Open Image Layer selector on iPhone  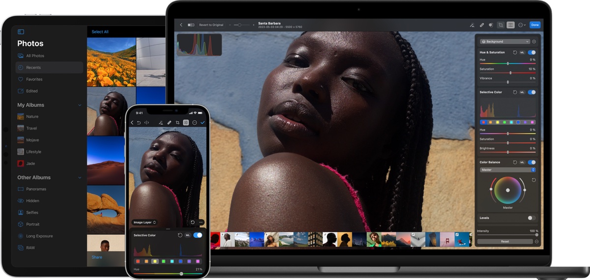pos(145,223)
